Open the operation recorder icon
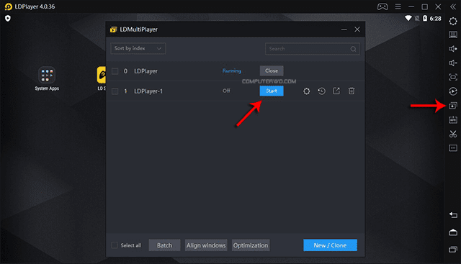 (453, 91)
